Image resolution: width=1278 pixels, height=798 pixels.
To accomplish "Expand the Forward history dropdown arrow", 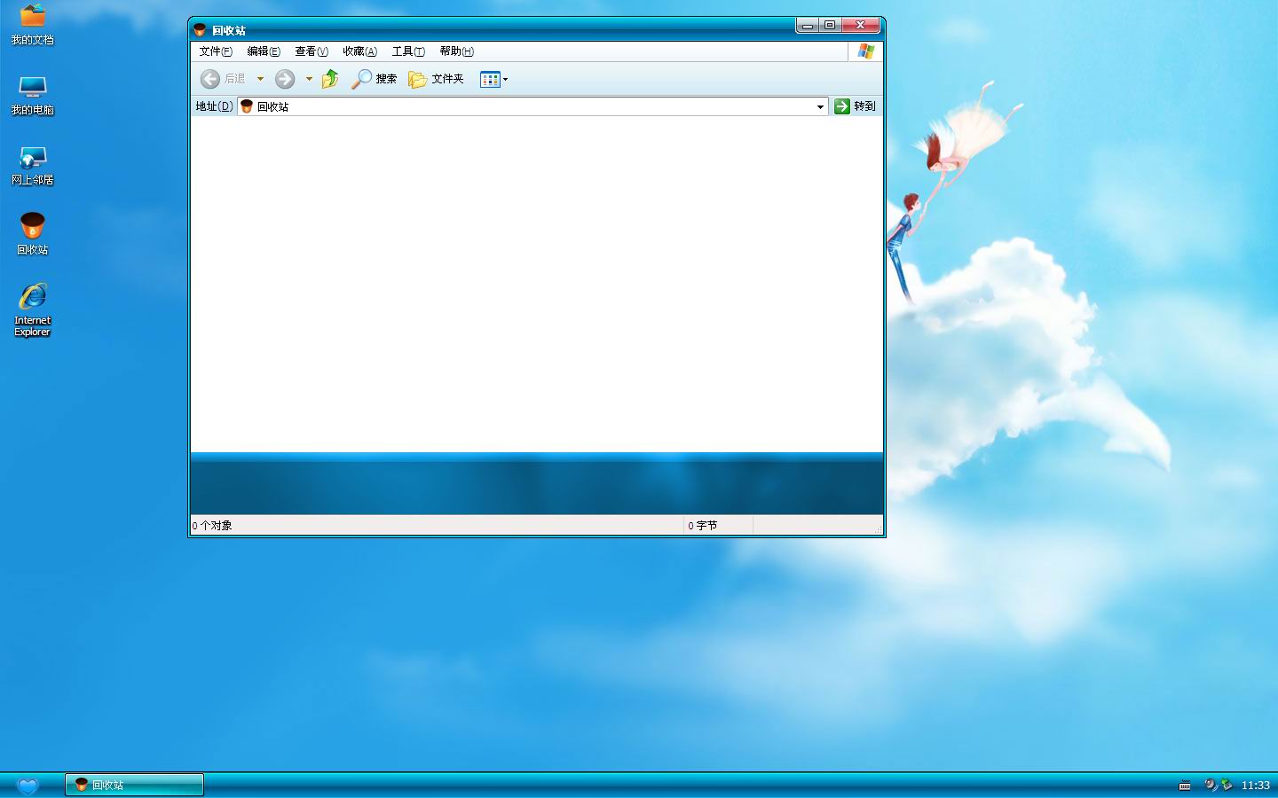I will tap(309, 79).
